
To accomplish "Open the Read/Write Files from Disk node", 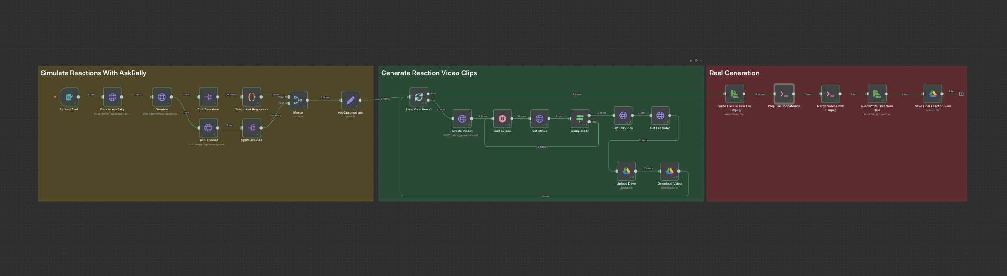I will (877, 94).
